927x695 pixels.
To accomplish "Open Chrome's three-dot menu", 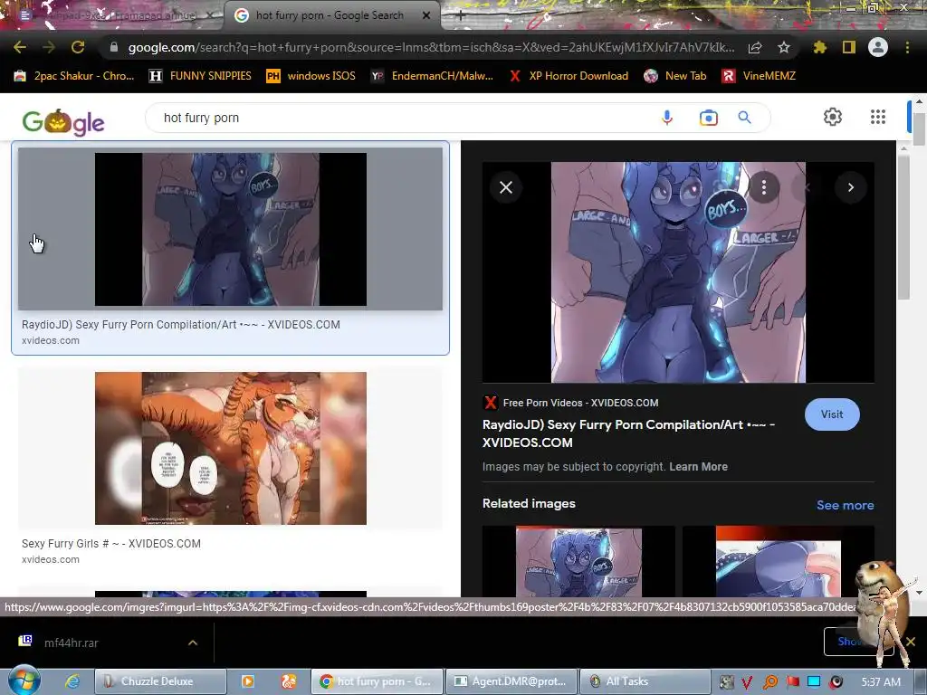I will click(x=907, y=47).
